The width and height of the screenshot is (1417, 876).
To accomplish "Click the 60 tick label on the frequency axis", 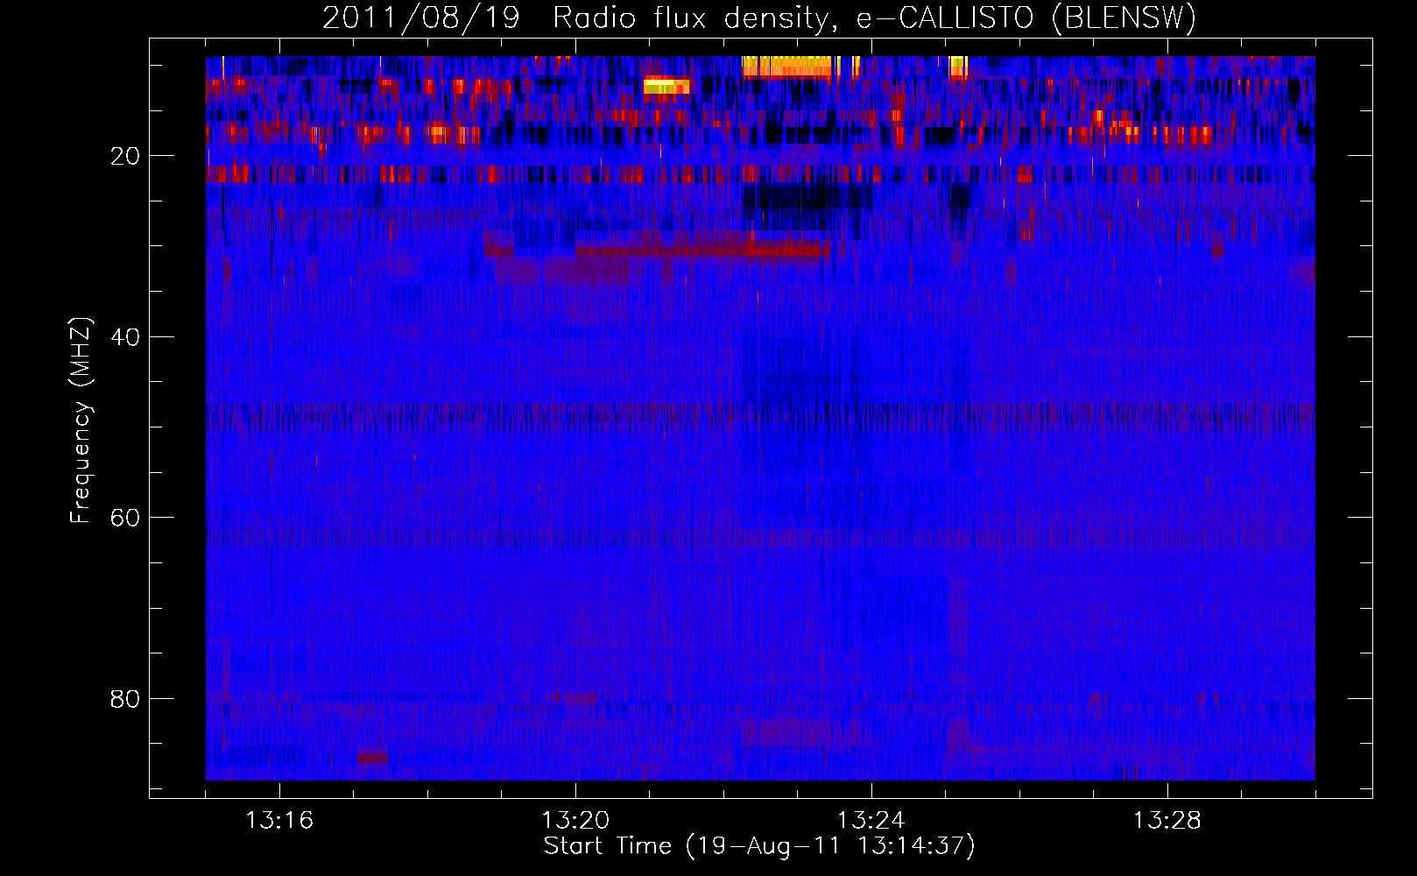I will click(x=125, y=518).
